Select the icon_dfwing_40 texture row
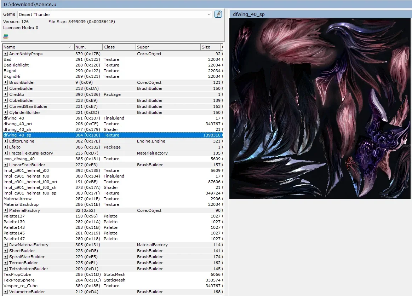Viewport: 412px width, 296px height. [x=19, y=159]
